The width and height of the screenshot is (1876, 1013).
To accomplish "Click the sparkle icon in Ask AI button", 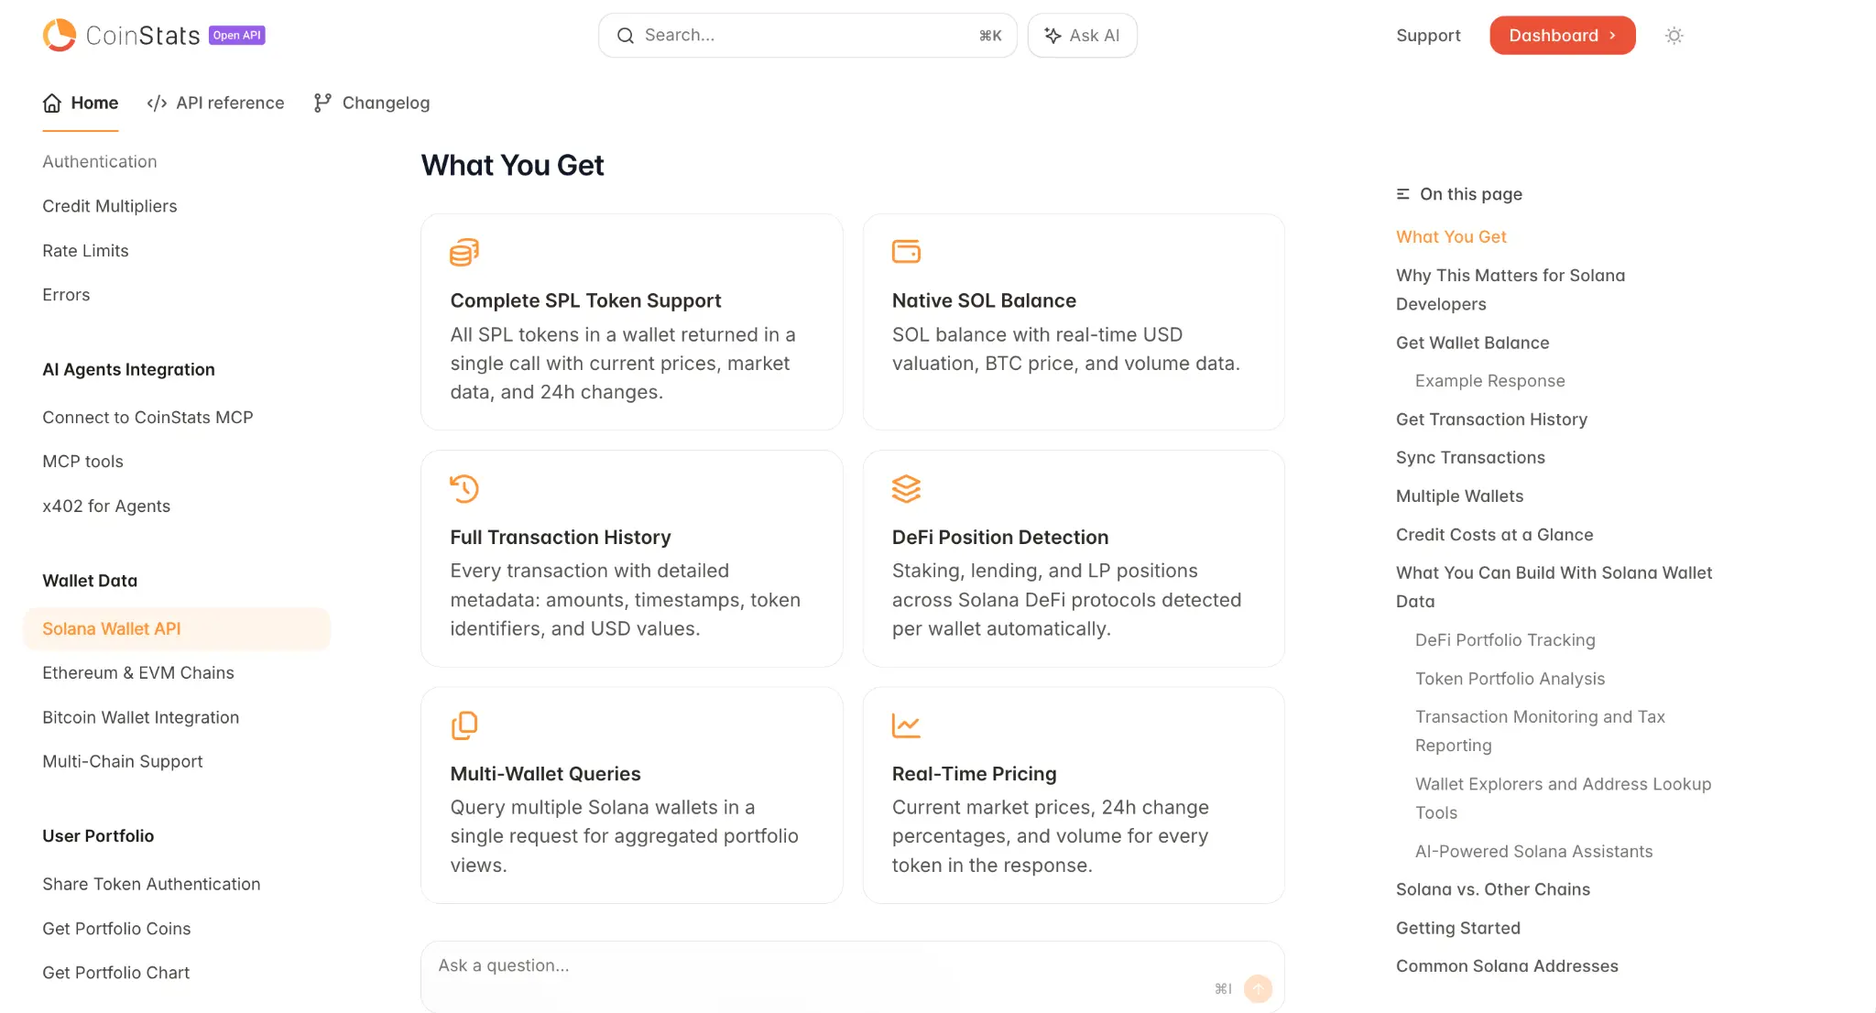I will pos(1053,36).
